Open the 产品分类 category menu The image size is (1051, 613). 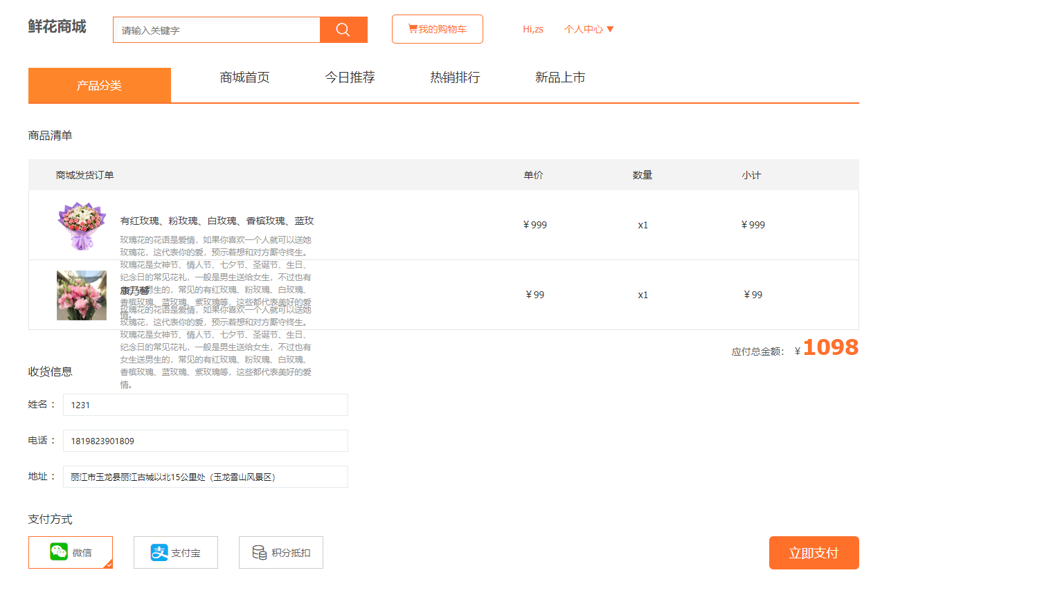coord(100,85)
